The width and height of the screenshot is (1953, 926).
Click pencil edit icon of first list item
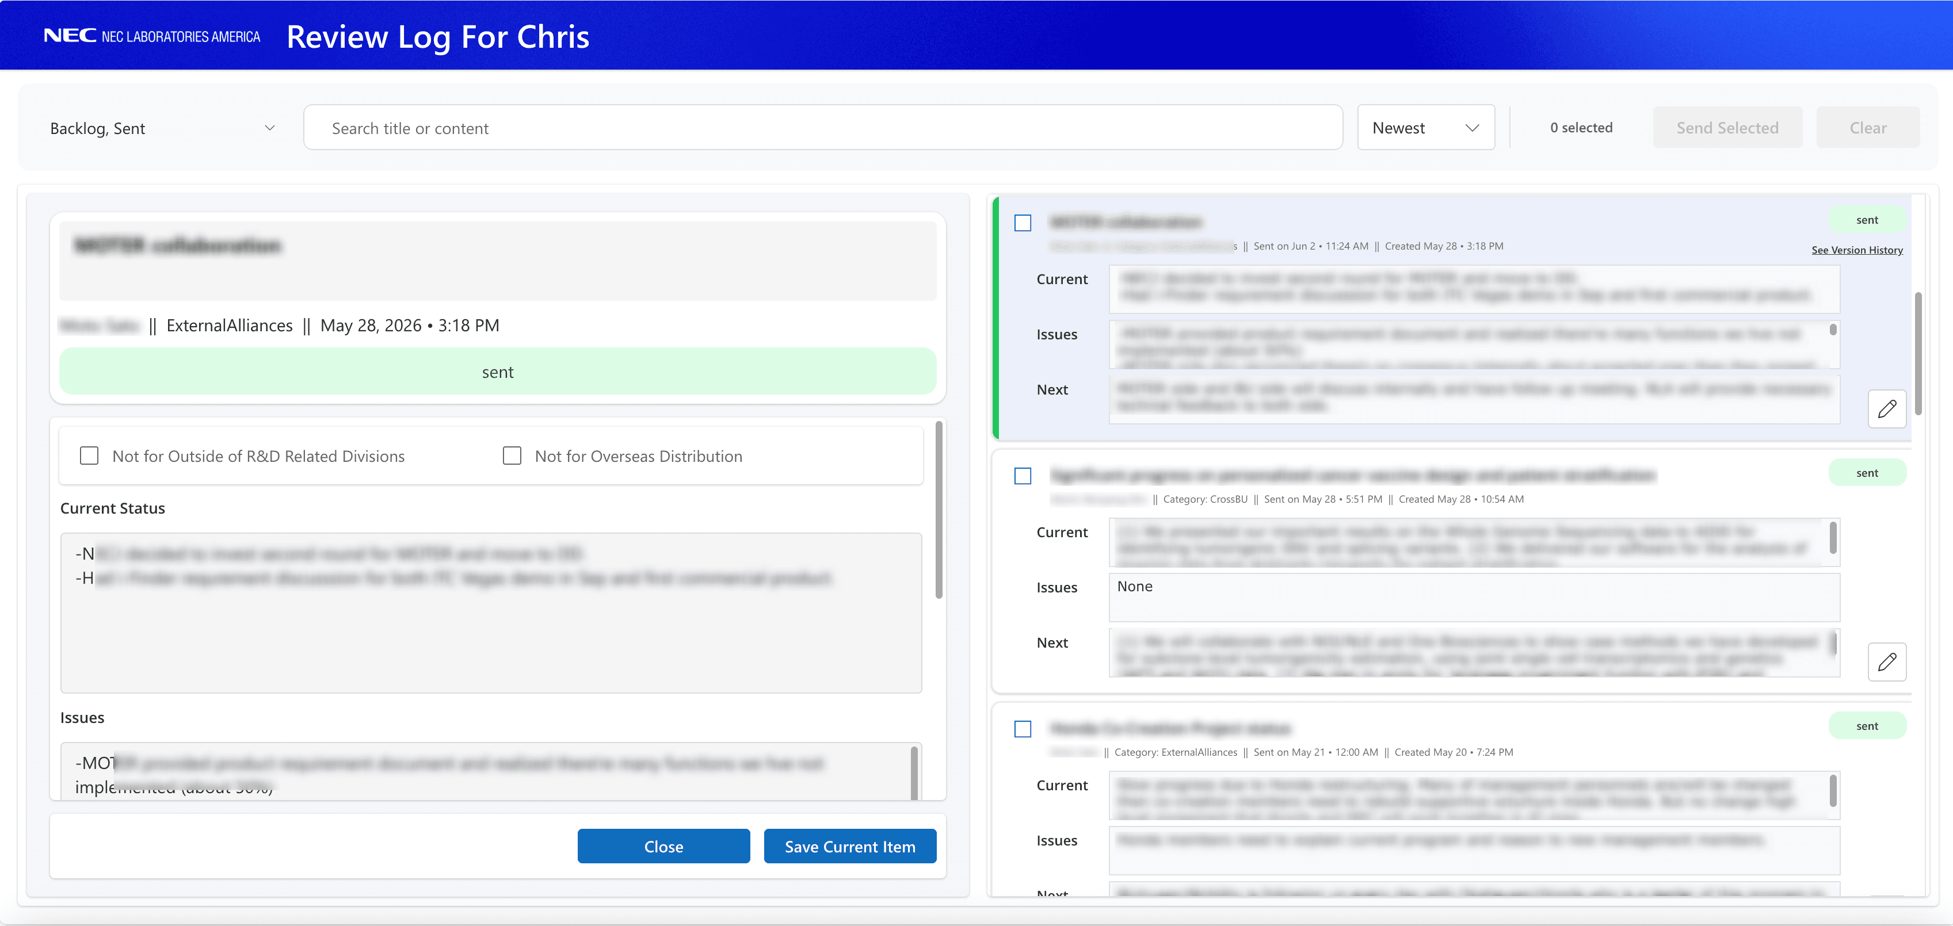point(1886,409)
